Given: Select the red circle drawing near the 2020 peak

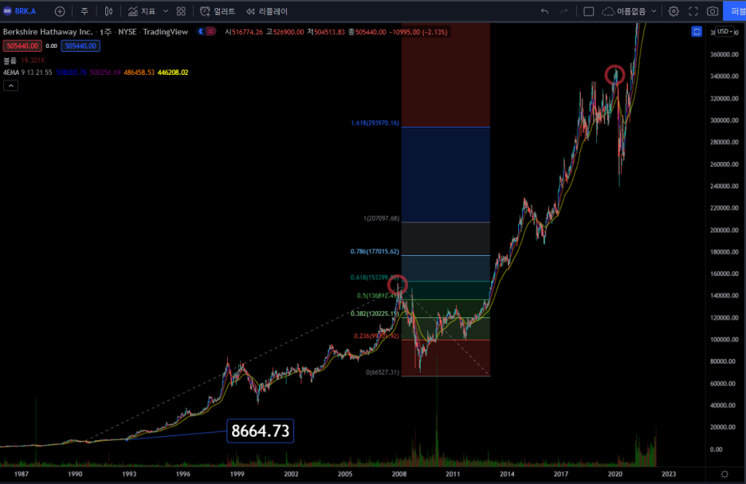Looking at the screenshot, I should [614, 75].
